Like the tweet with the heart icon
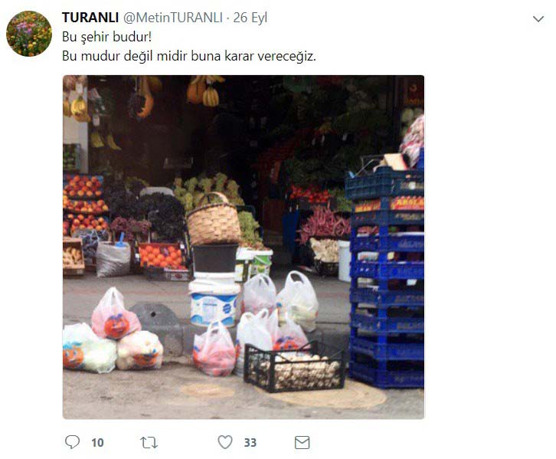Screen dimensions: 556x459 click(x=225, y=442)
